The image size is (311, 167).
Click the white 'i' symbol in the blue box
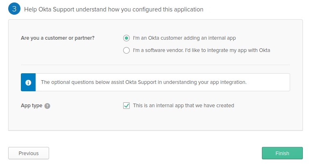click(x=28, y=83)
